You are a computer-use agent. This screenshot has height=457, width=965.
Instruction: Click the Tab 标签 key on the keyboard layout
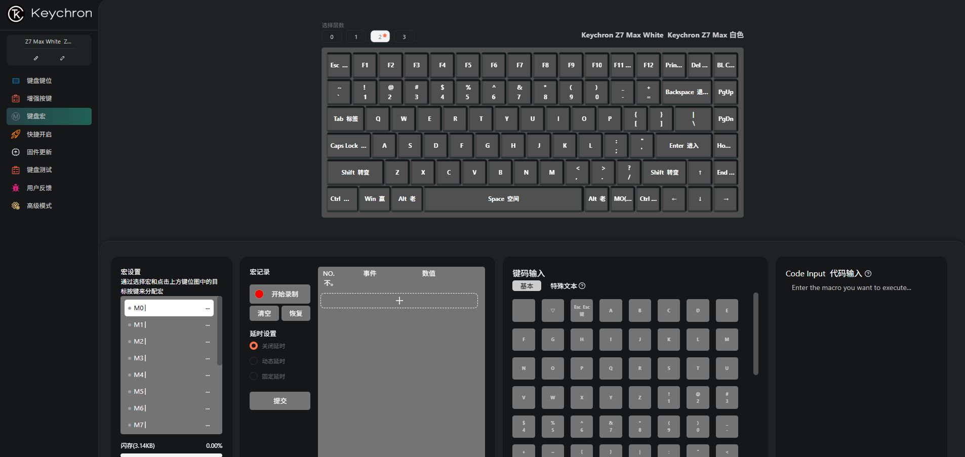click(x=345, y=119)
